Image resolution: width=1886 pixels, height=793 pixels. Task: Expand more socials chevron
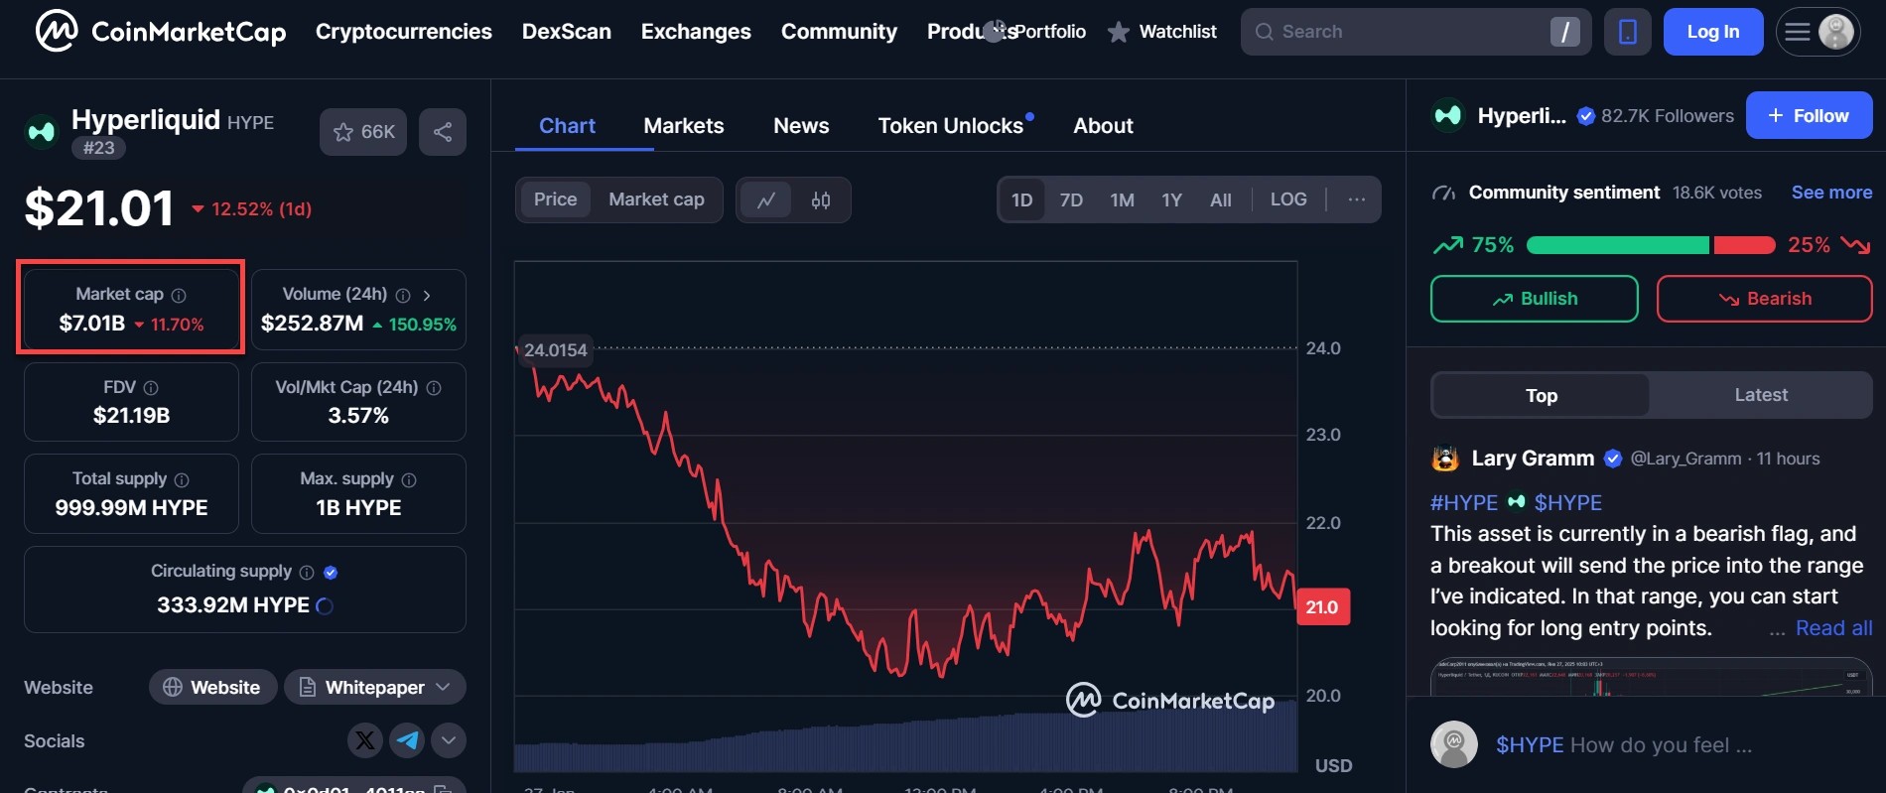point(449,740)
